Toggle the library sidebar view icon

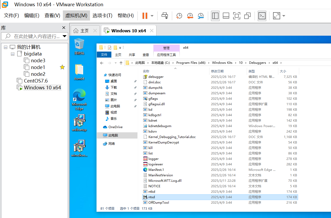pos(215,16)
